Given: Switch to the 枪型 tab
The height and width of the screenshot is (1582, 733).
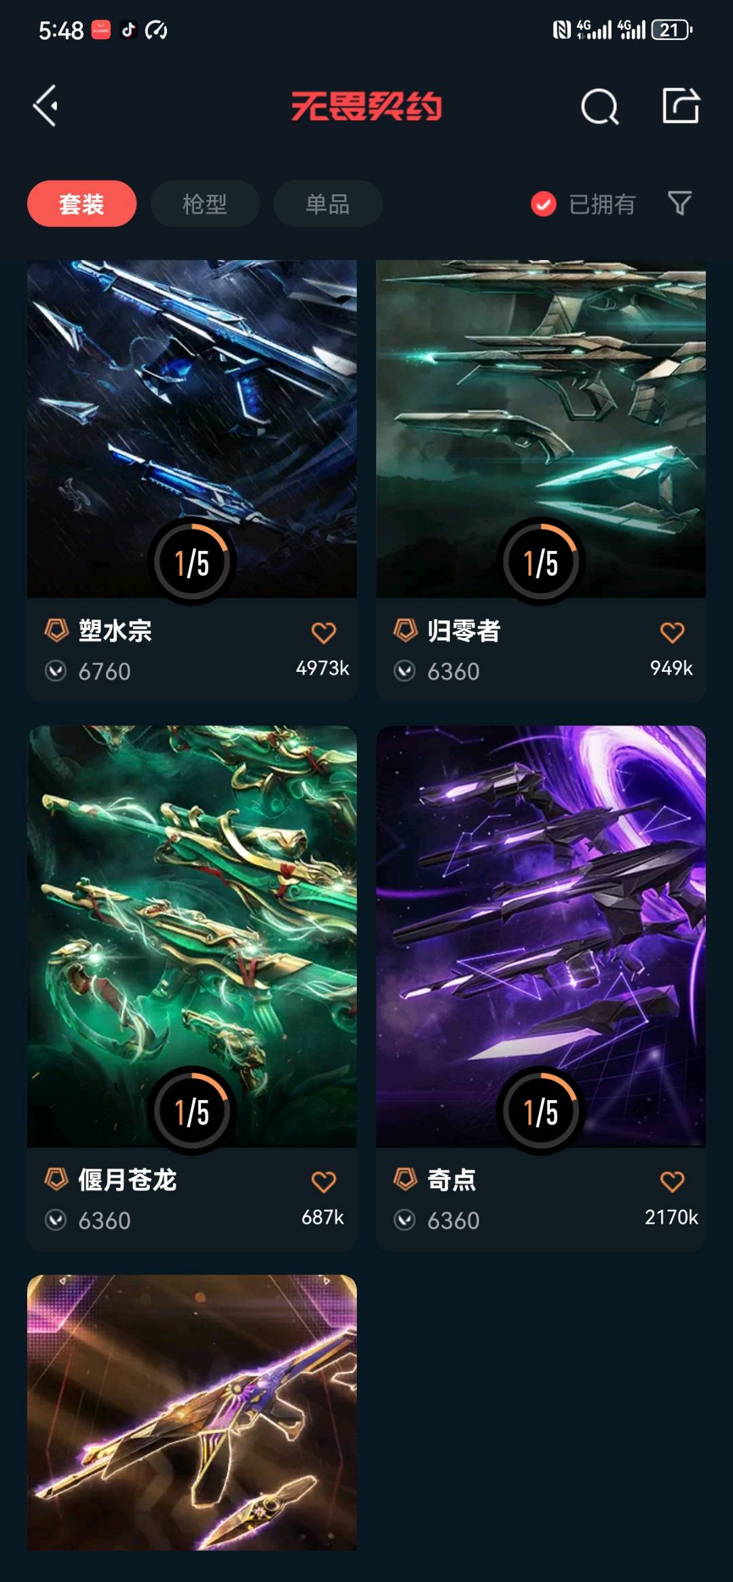Looking at the screenshot, I should pyautogui.click(x=205, y=204).
